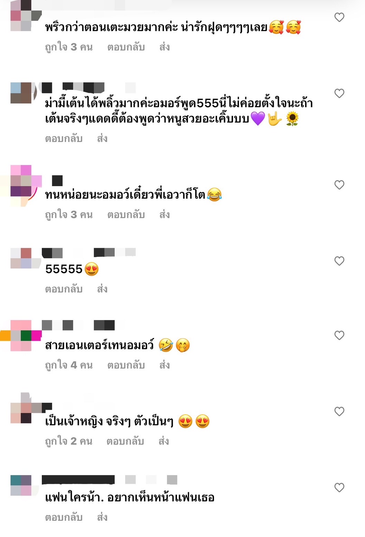Tap ตอบกลับ under the แฟนใครน้า comment
This screenshot has height=537, width=365.
[x=64, y=518]
